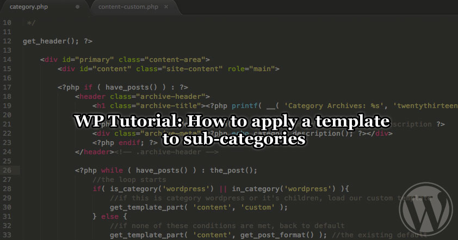Click the endif keyword on line 23

(x=129, y=143)
